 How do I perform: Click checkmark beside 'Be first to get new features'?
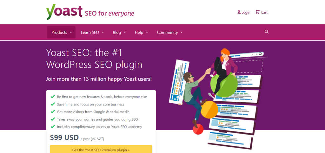click(53, 97)
